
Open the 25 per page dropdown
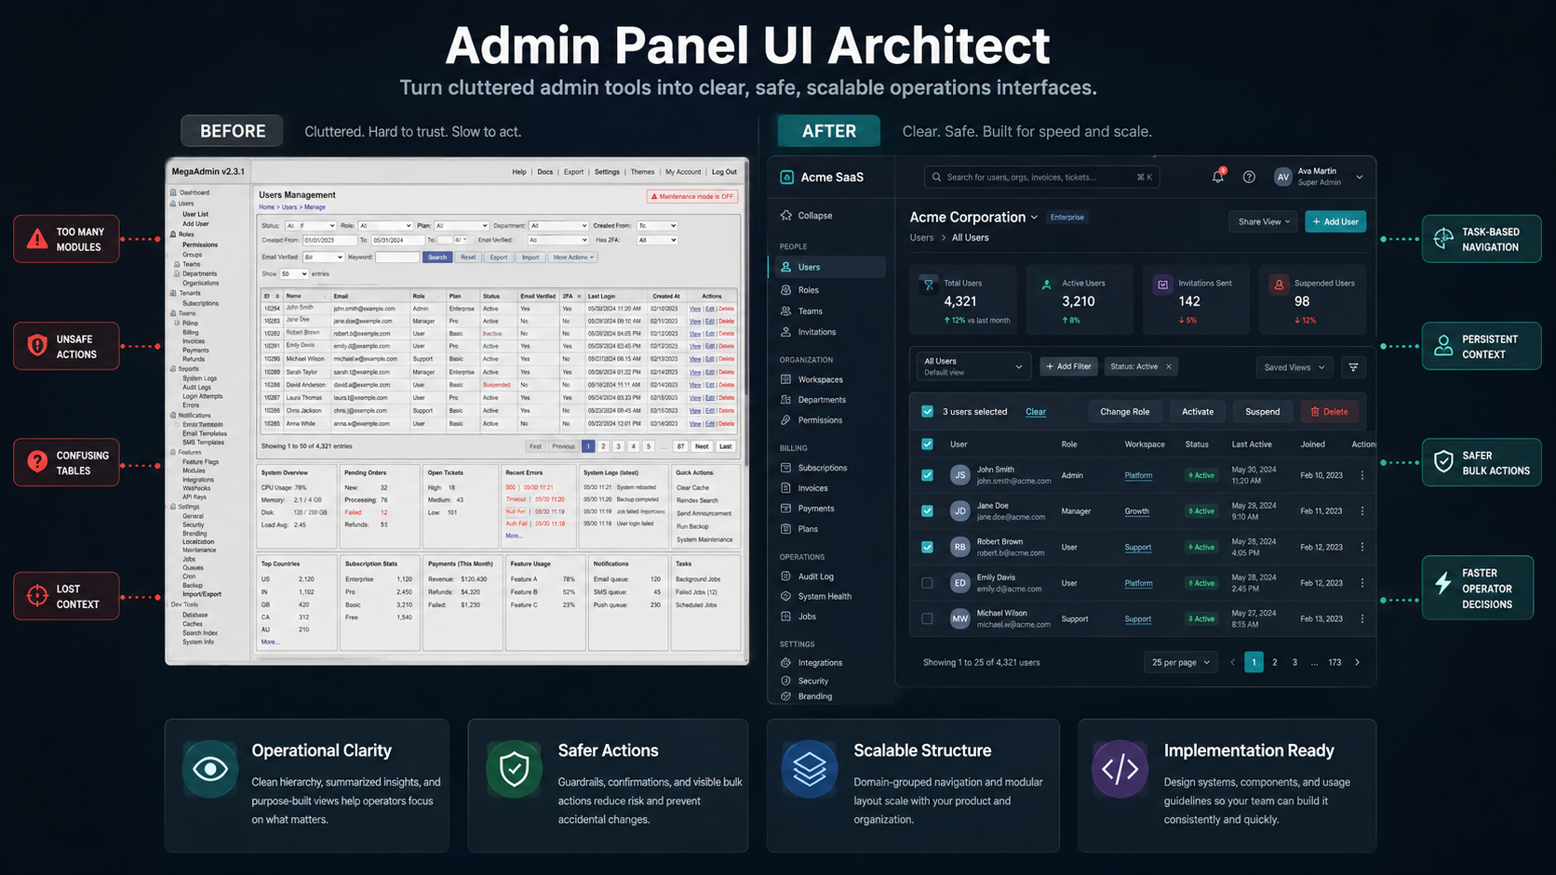point(1180,662)
